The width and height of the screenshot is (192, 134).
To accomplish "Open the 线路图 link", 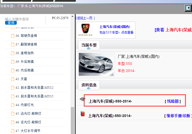I will [173, 101].
